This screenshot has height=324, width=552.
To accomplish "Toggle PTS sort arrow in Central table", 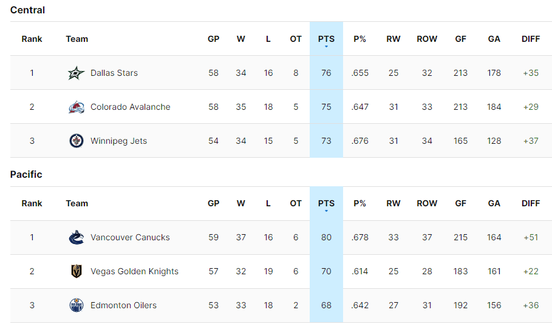I will (326, 47).
